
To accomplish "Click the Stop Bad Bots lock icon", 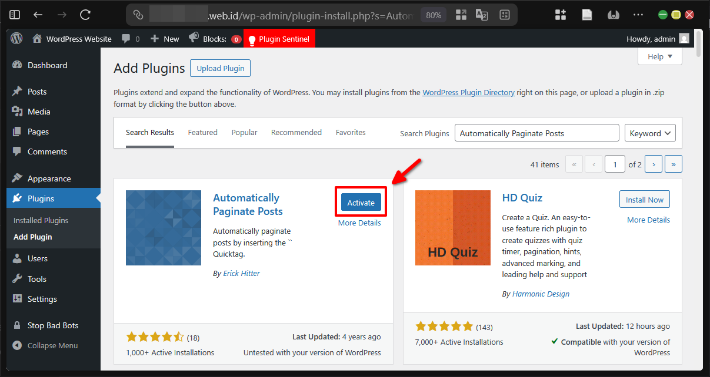I will 18,325.
